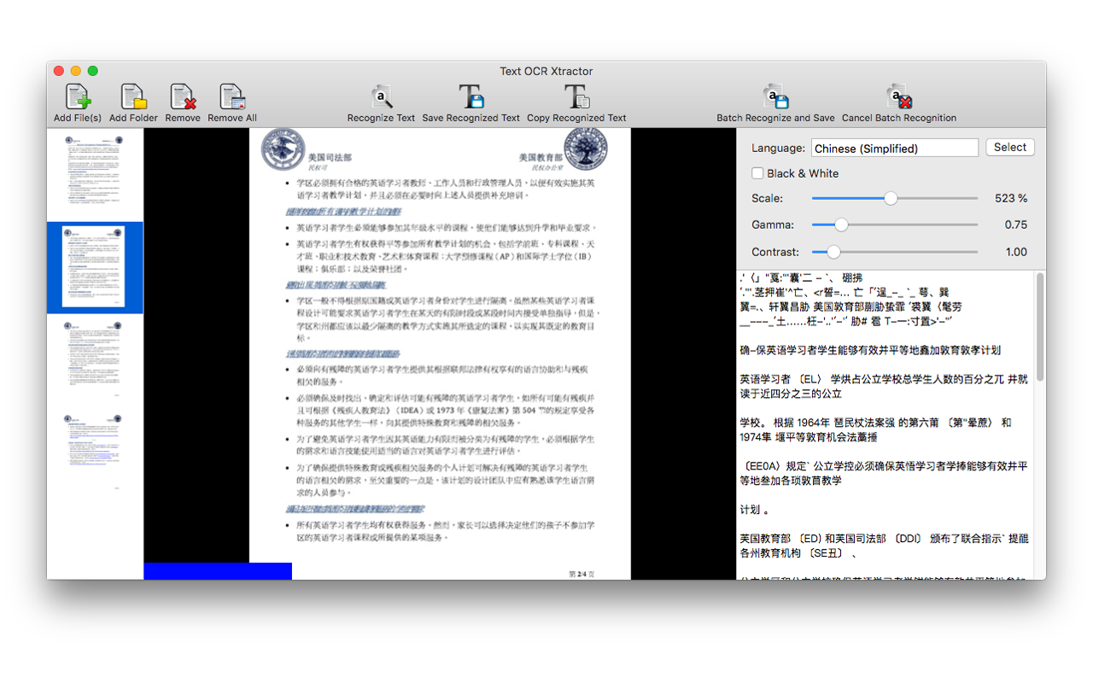
Task: Click the recognized text line starting 确保英语学习者
Action: click(x=870, y=350)
